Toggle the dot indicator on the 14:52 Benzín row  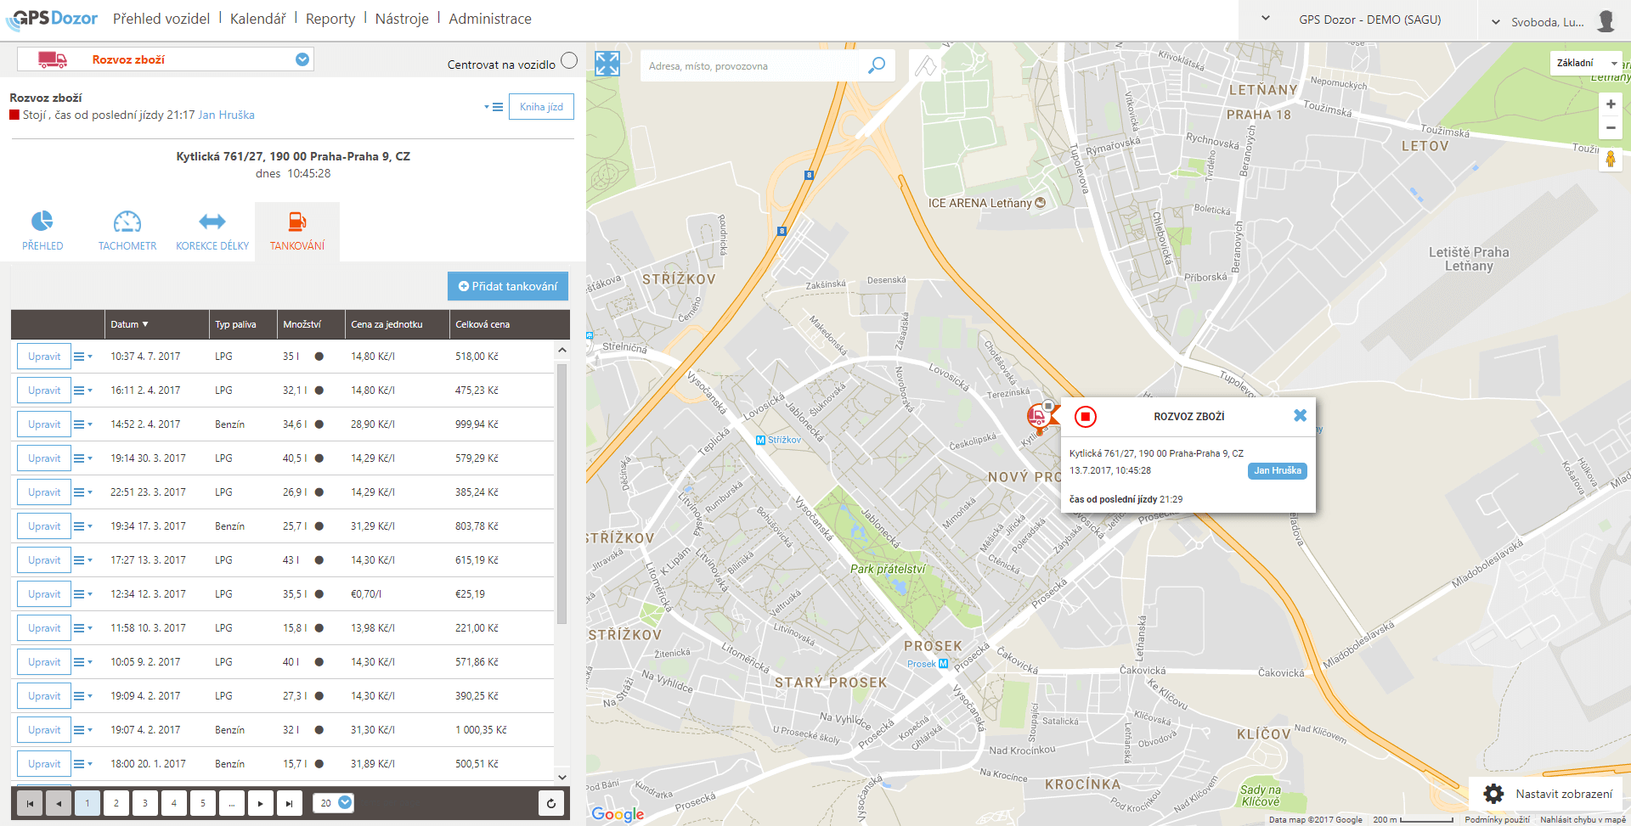319,424
